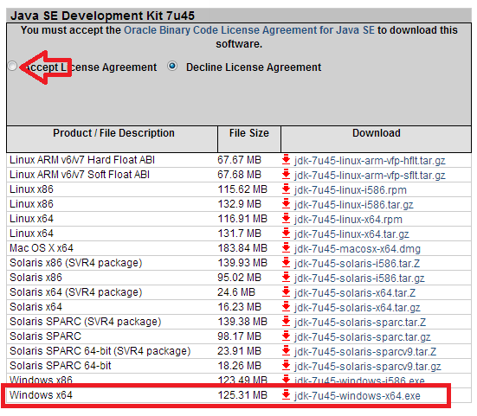Select the Decline License Agreement radio button
The width and height of the screenshot is (477, 416).
click(172, 66)
